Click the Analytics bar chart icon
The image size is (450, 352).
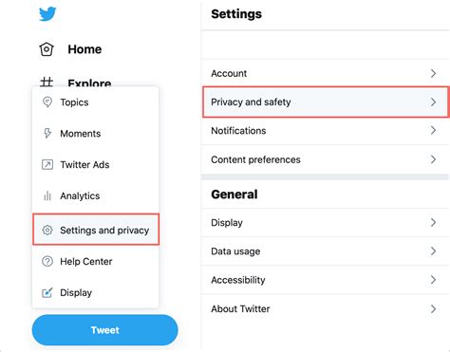[47, 195]
